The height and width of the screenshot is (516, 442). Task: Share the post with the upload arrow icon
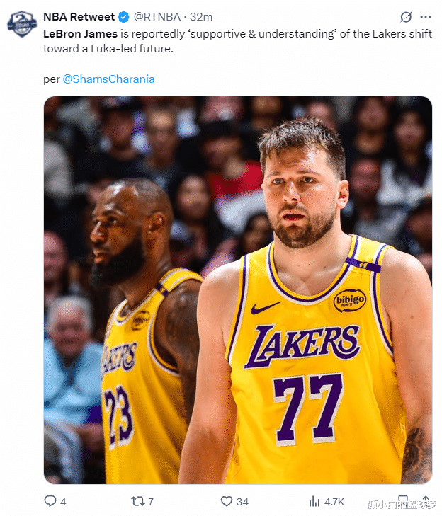(426, 501)
